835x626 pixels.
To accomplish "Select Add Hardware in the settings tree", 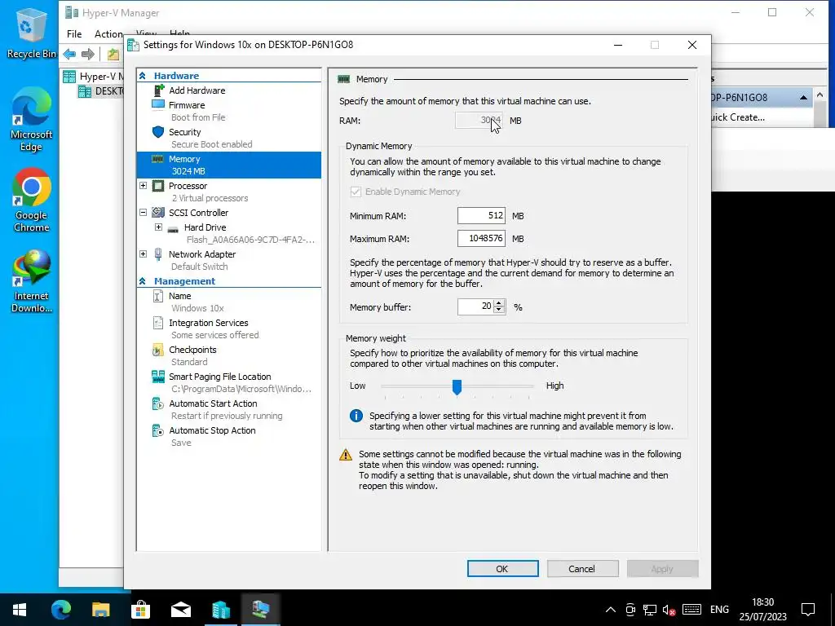I will 197,90.
